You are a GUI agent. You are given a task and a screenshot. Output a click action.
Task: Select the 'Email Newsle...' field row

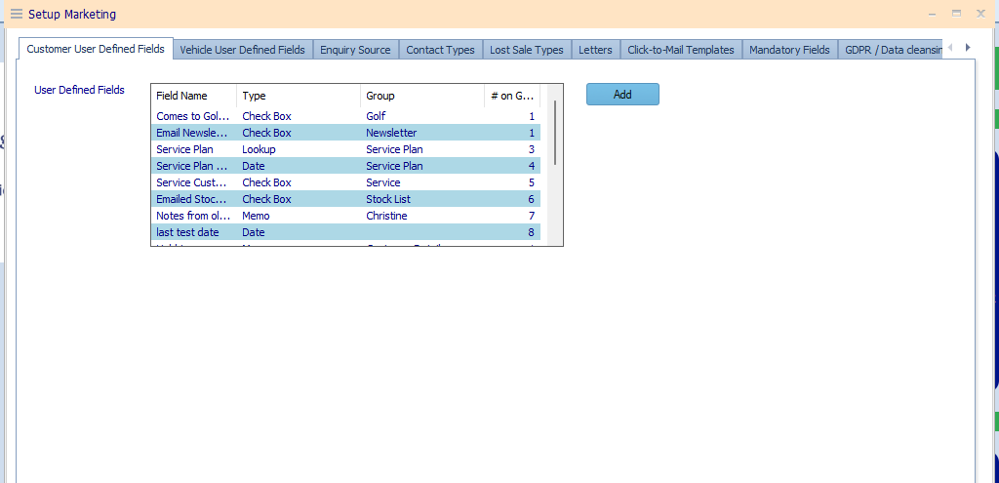click(346, 133)
